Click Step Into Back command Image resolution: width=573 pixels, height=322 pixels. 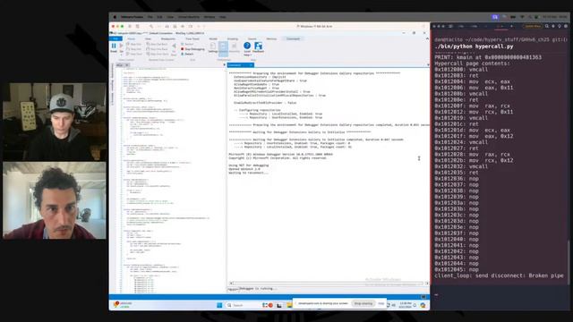click(157, 49)
